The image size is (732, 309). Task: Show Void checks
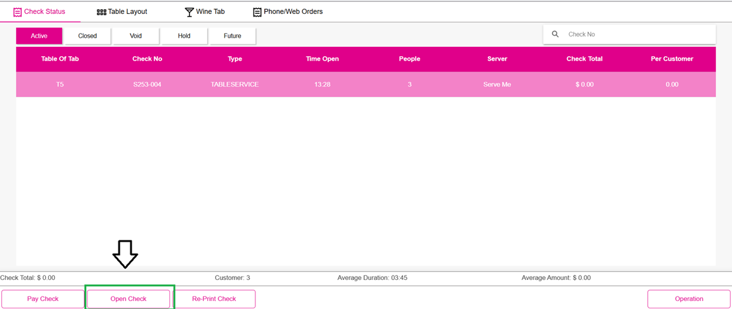[x=136, y=36]
